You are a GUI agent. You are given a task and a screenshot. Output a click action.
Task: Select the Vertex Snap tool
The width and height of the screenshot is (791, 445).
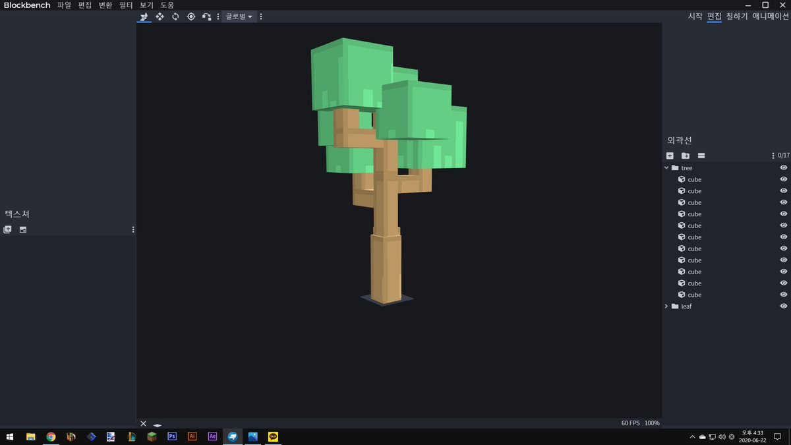click(207, 16)
